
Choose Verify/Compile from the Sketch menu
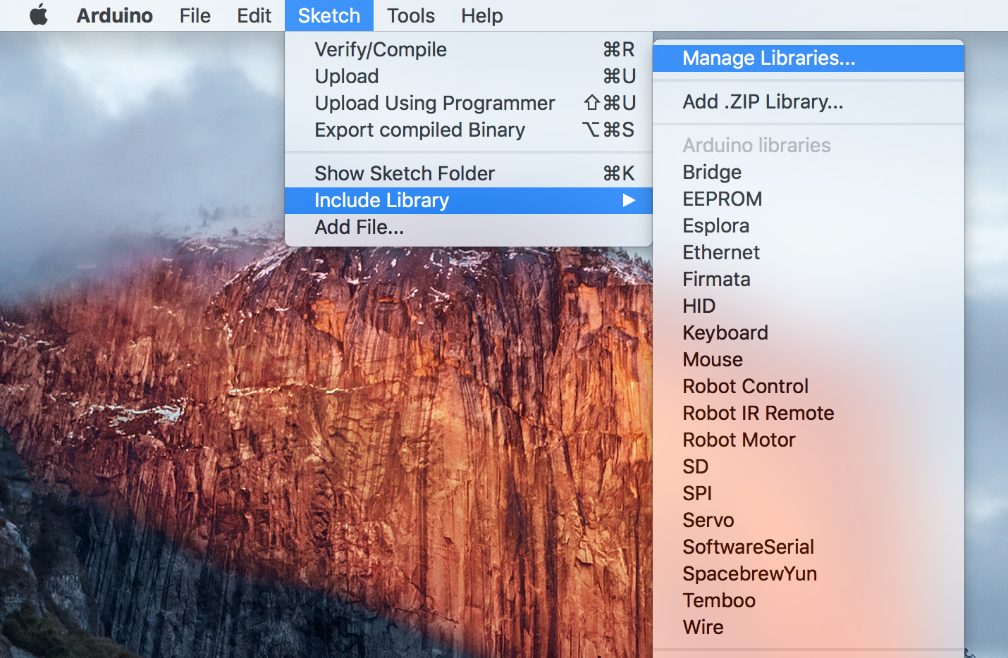pyautogui.click(x=468, y=49)
